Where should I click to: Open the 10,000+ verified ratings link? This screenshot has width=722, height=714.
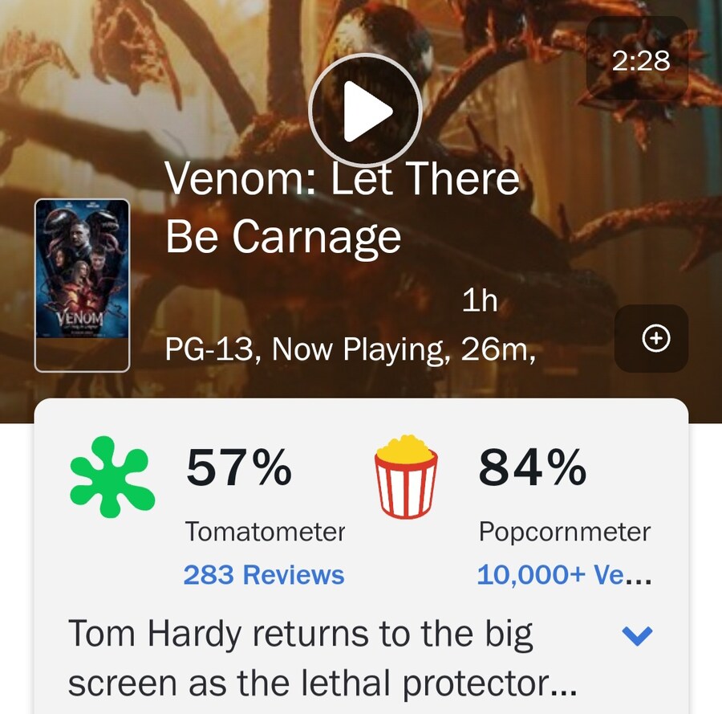(564, 574)
